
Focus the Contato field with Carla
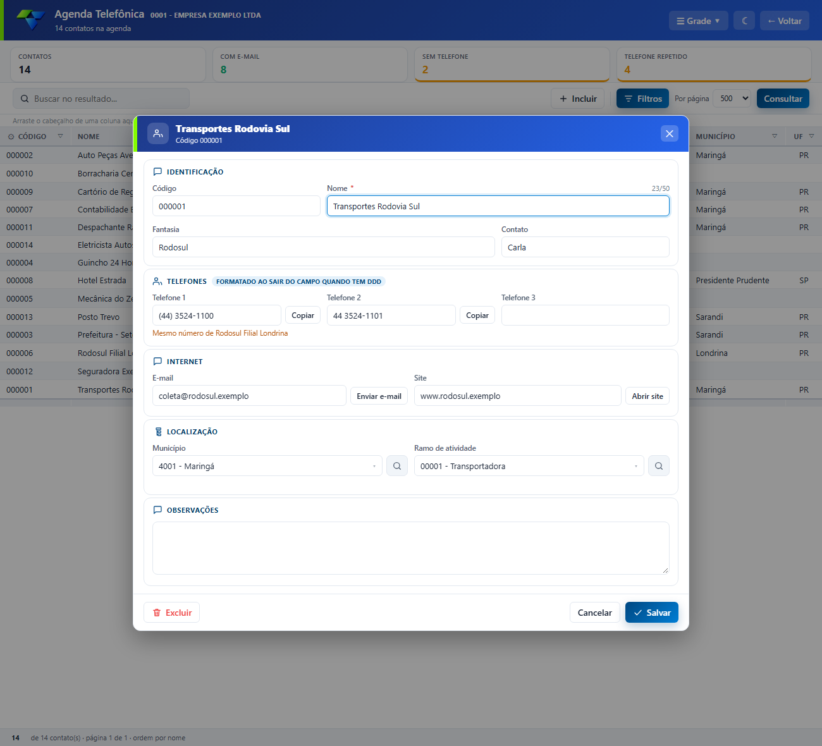(586, 247)
